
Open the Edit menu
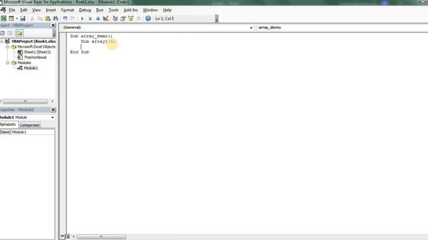(x=24, y=10)
